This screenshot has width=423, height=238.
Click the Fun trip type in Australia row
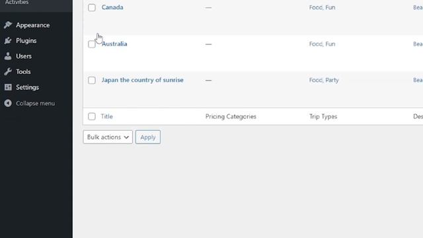click(x=330, y=44)
